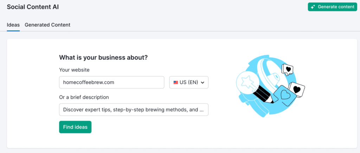Open the Generated Content tab
The image size is (360, 153).
47,25
